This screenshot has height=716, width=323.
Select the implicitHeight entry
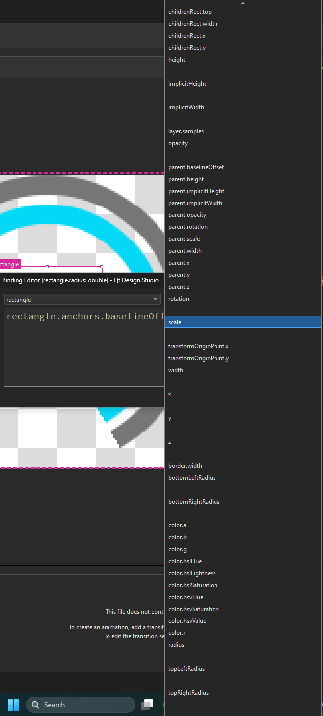pos(187,84)
